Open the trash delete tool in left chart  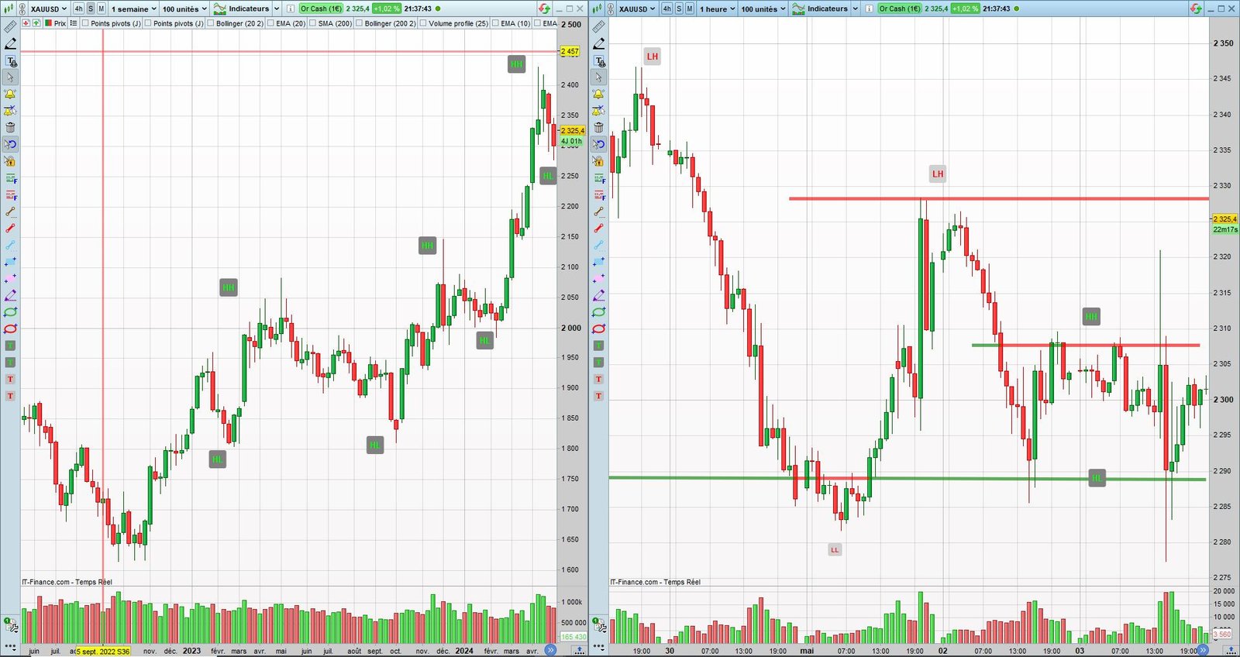click(x=10, y=128)
